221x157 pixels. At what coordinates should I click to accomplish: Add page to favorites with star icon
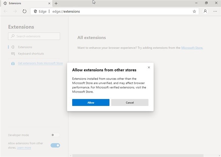coord(194,11)
